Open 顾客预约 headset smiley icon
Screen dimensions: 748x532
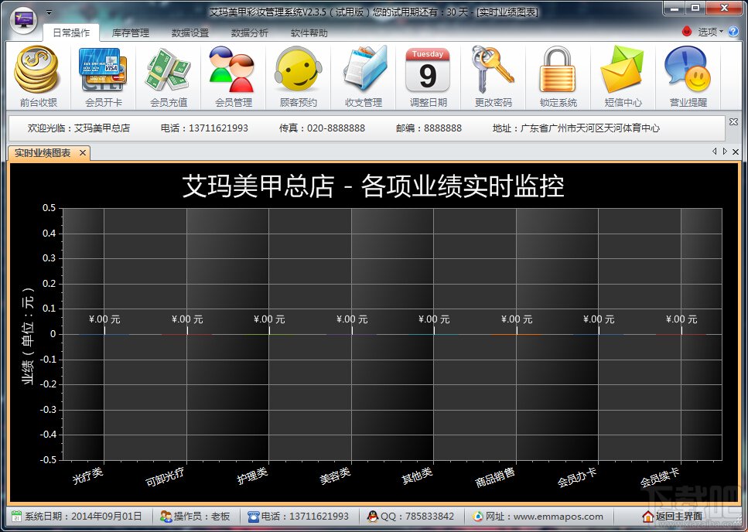pos(298,69)
